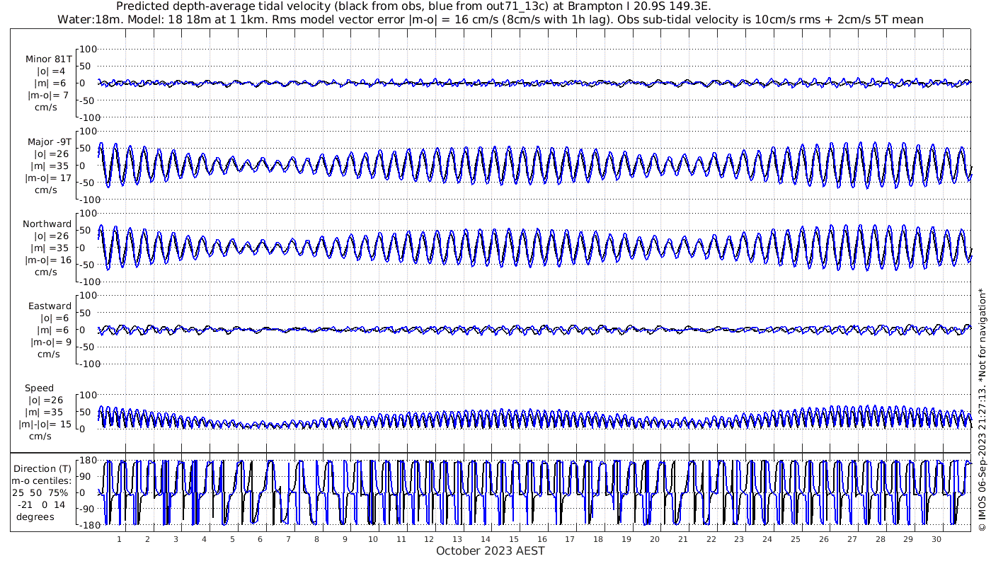The width and height of the screenshot is (991, 566).
Task: Click '|m-o|= 16' in Northward panel
Action: tap(50, 260)
